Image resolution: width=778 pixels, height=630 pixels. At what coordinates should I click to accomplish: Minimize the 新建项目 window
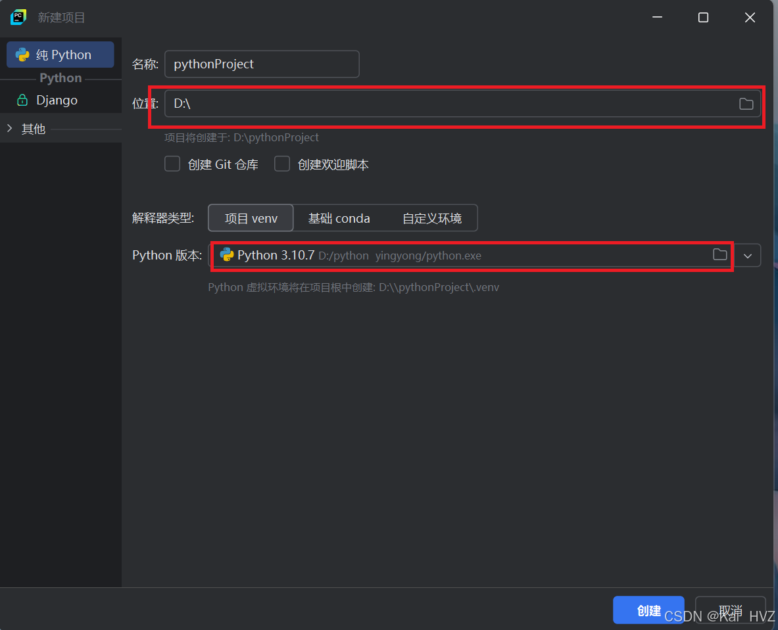[x=658, y=17]
